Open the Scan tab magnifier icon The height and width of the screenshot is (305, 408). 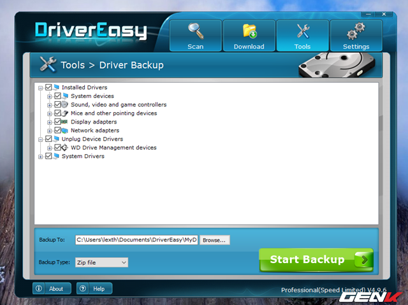195,31
